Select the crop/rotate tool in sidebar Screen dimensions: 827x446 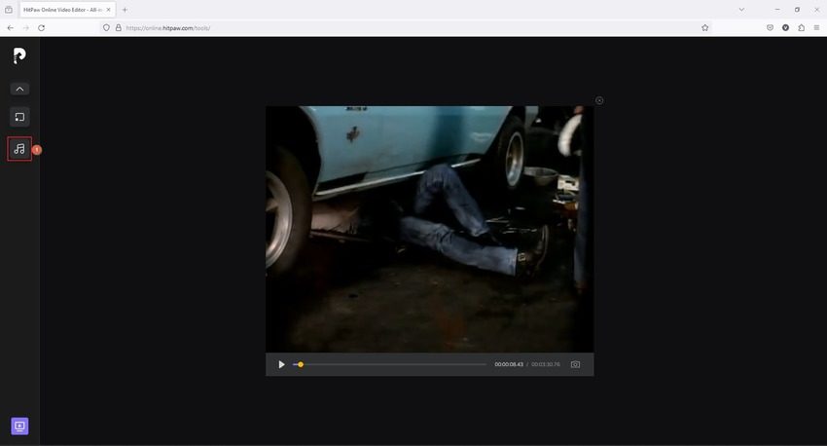[19, 117]
